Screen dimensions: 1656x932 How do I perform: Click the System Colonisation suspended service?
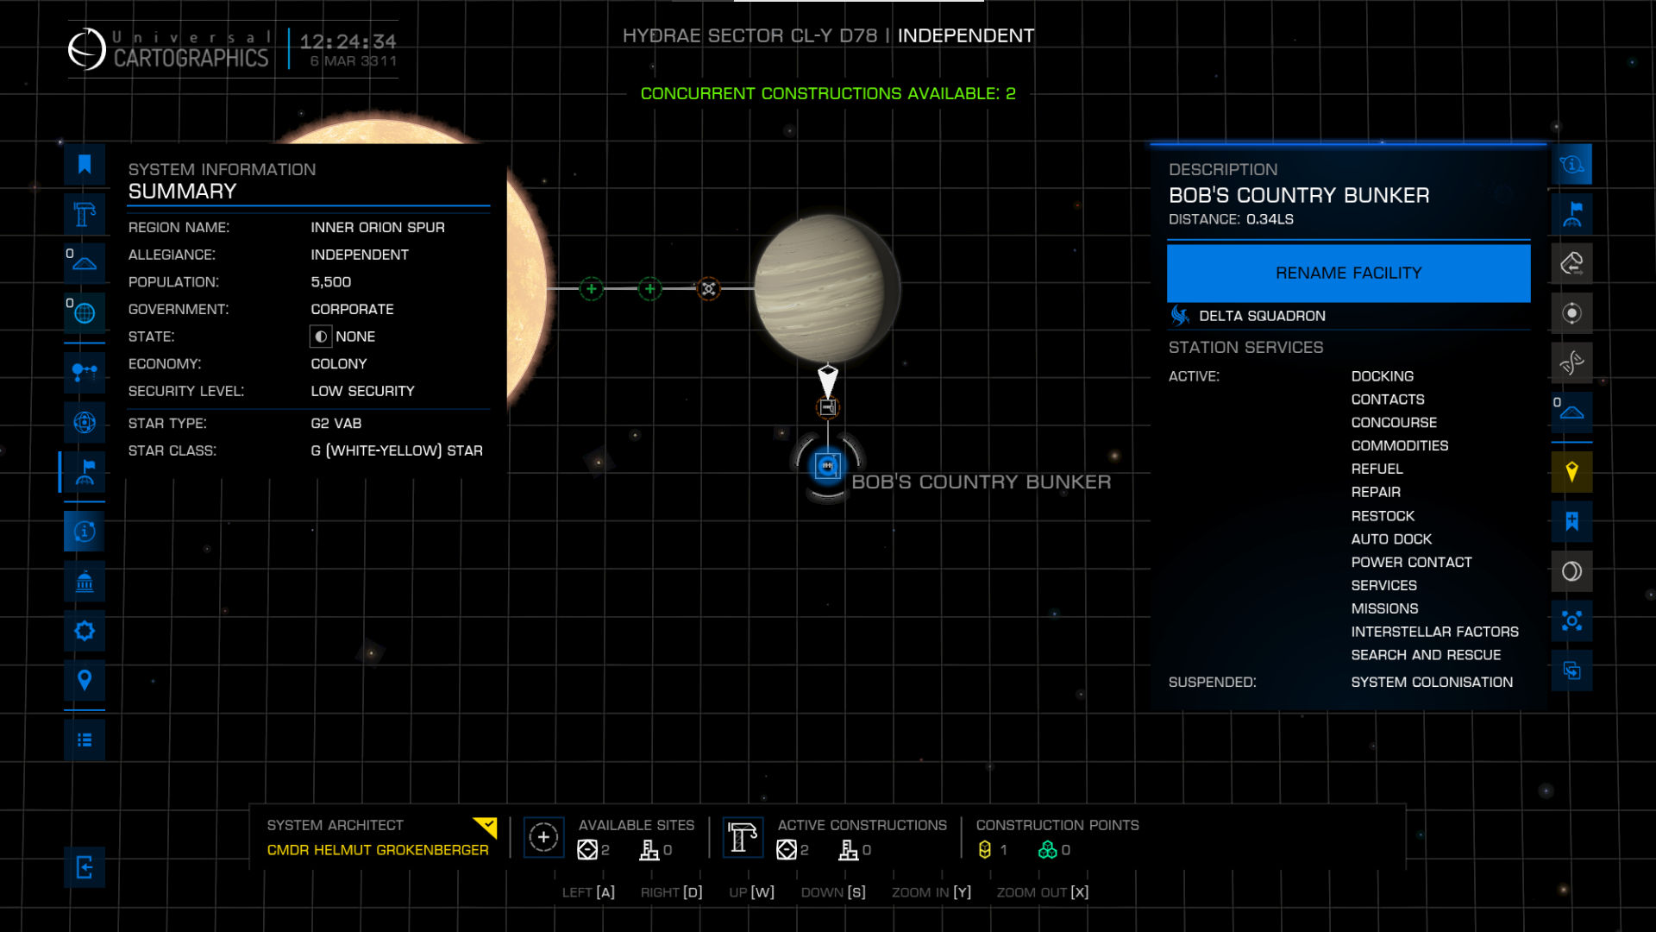click(x=1432, y=682)
